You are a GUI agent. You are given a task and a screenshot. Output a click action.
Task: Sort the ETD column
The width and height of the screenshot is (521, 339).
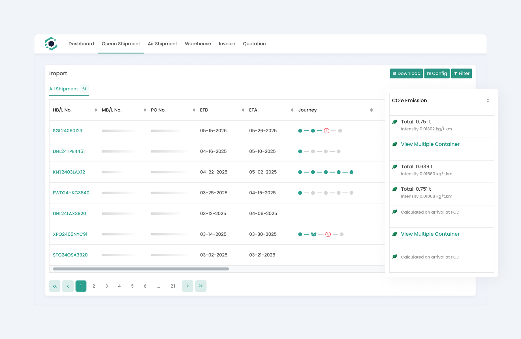pyautogui.click(x=243, y=110)
